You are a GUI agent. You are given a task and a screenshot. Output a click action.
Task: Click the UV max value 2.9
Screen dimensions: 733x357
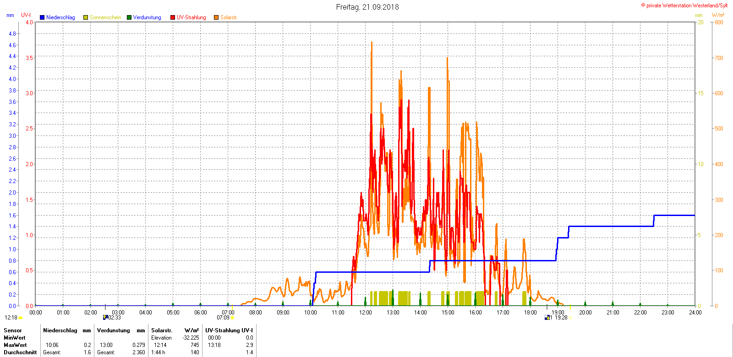(x=249, y=345)
